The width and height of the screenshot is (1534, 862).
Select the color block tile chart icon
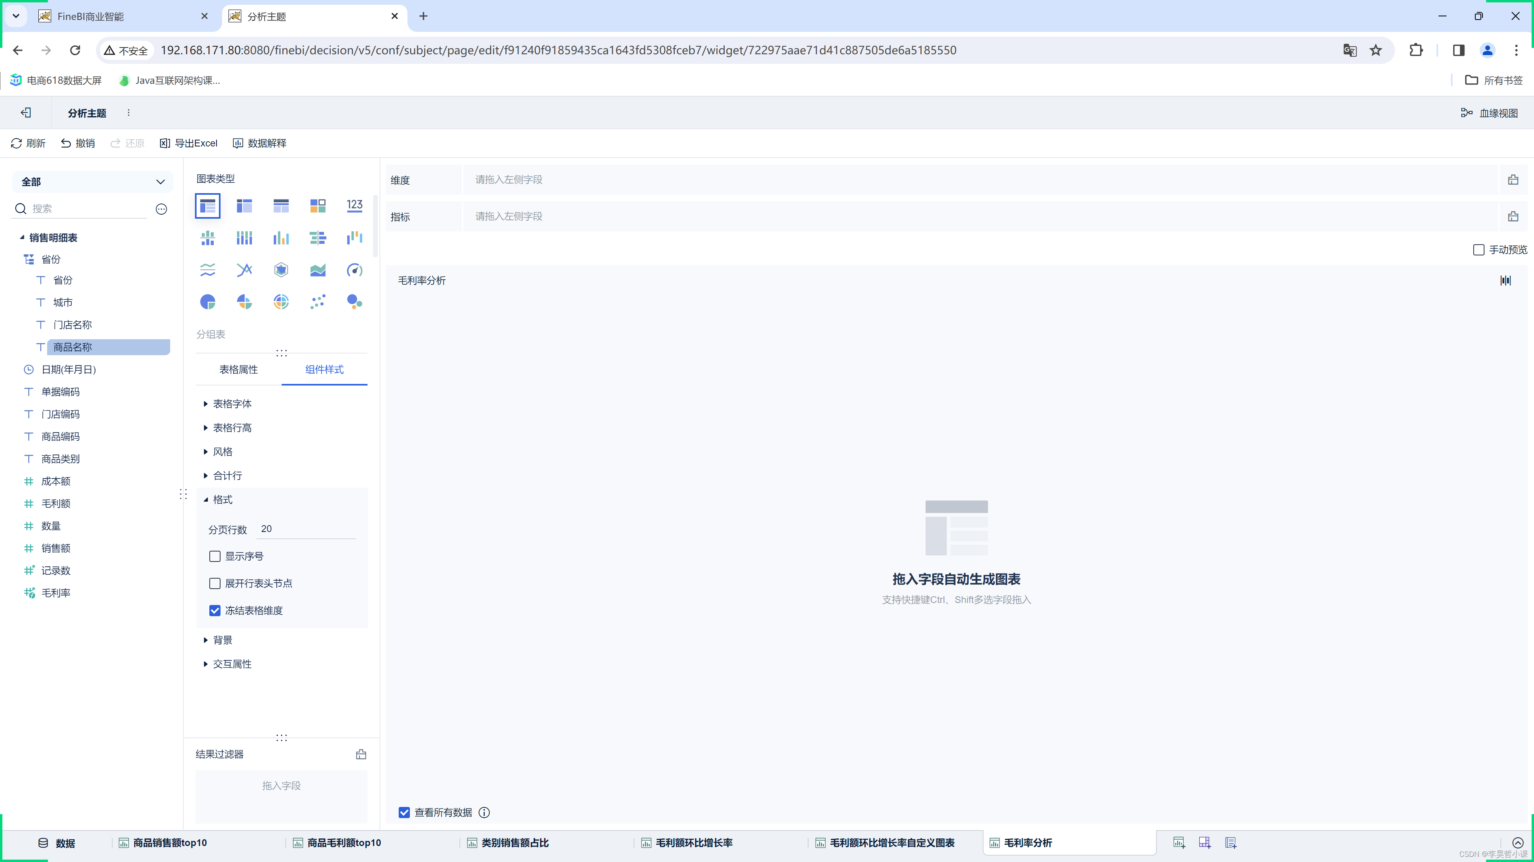coord(318,206)
